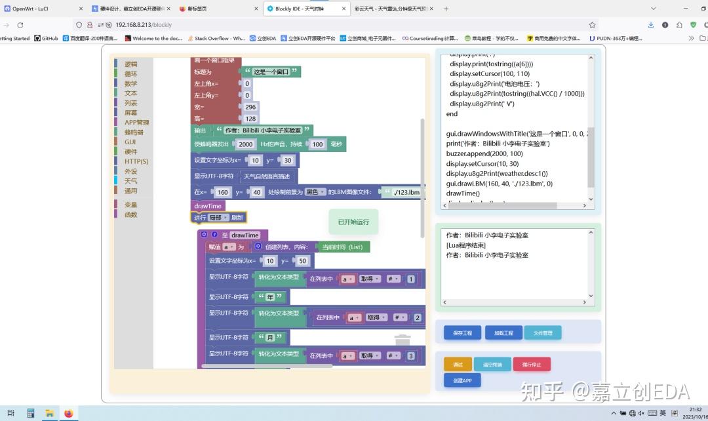Click the 调试 button

pos(458,364)
